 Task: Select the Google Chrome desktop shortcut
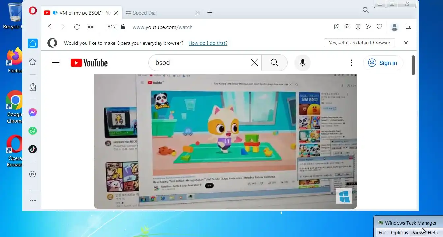15,107
